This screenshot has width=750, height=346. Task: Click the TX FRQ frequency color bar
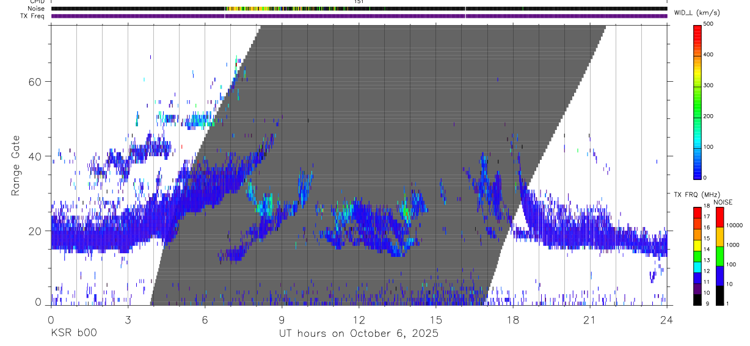pos(697,256)
